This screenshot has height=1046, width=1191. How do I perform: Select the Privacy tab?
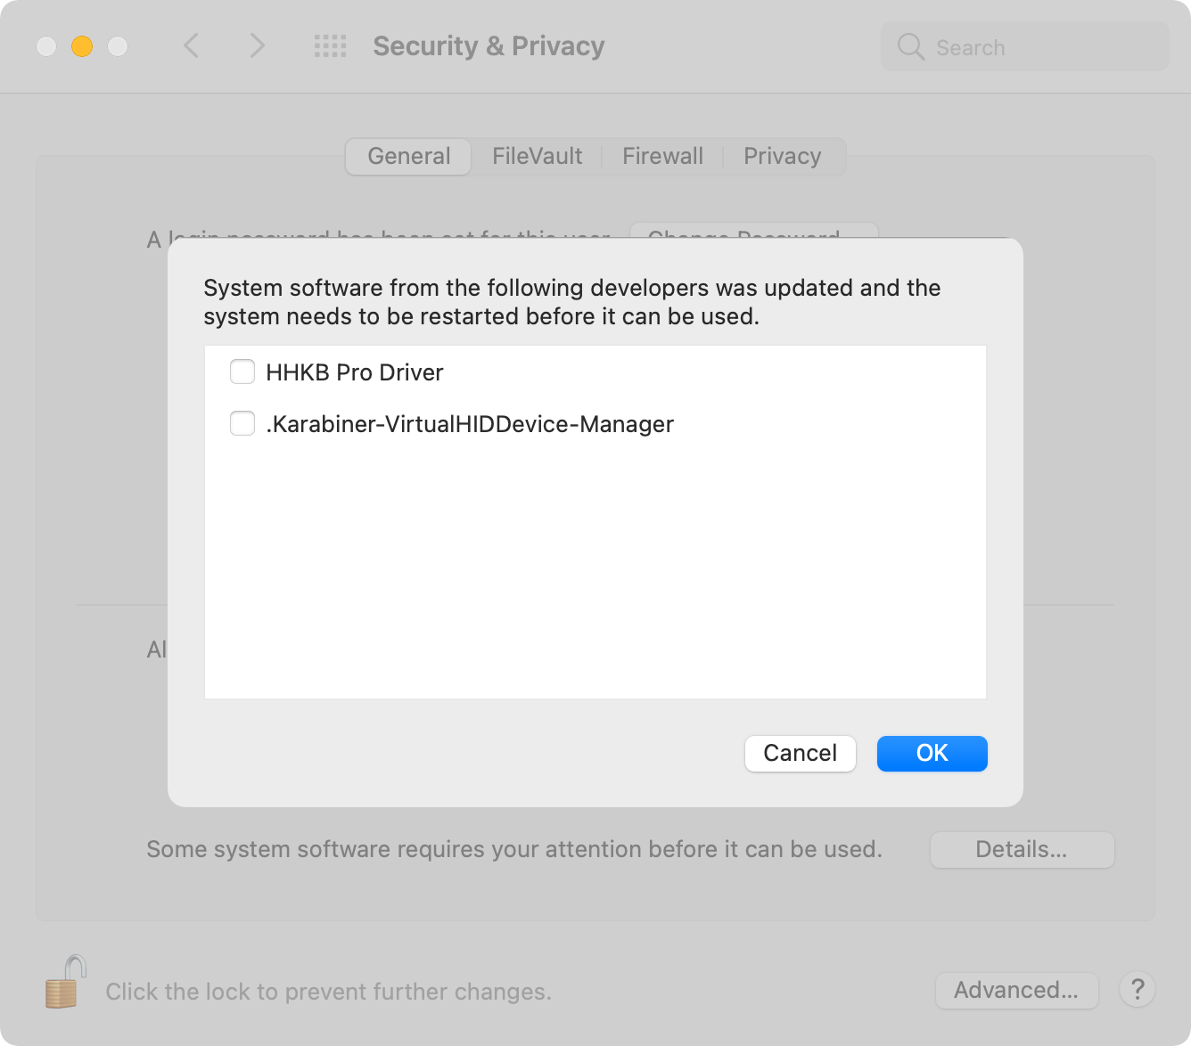(x=783, y=157)
